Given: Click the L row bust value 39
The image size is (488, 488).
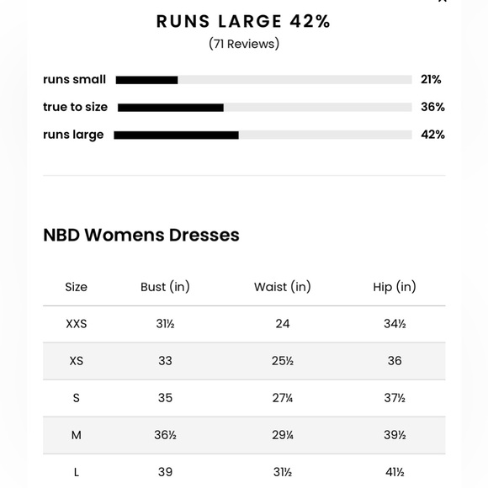Looking at the screenshot, I should pos(165,472).
